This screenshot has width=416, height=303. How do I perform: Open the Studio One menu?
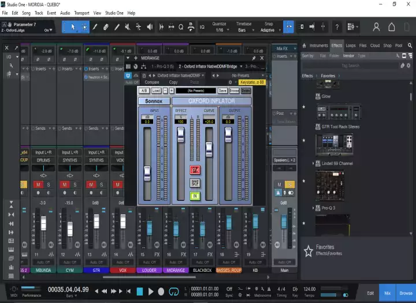[114, 13]
